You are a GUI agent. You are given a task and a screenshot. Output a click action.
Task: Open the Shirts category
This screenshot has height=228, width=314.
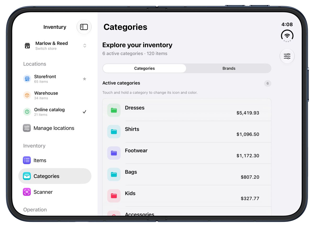[x=187, y=132]
